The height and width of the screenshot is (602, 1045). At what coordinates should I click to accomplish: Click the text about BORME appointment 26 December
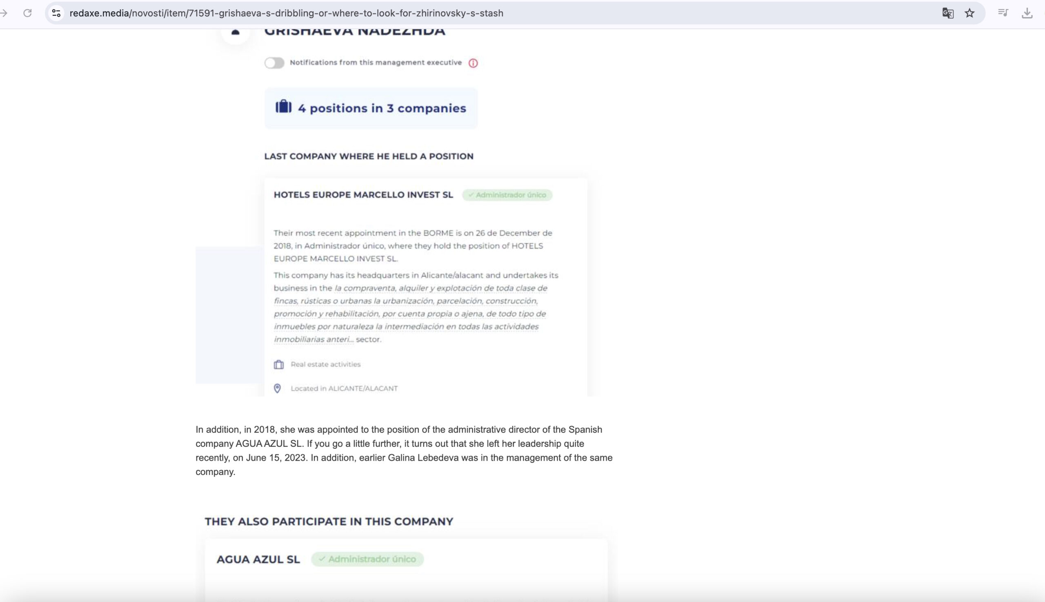click(x=413, y=245)
